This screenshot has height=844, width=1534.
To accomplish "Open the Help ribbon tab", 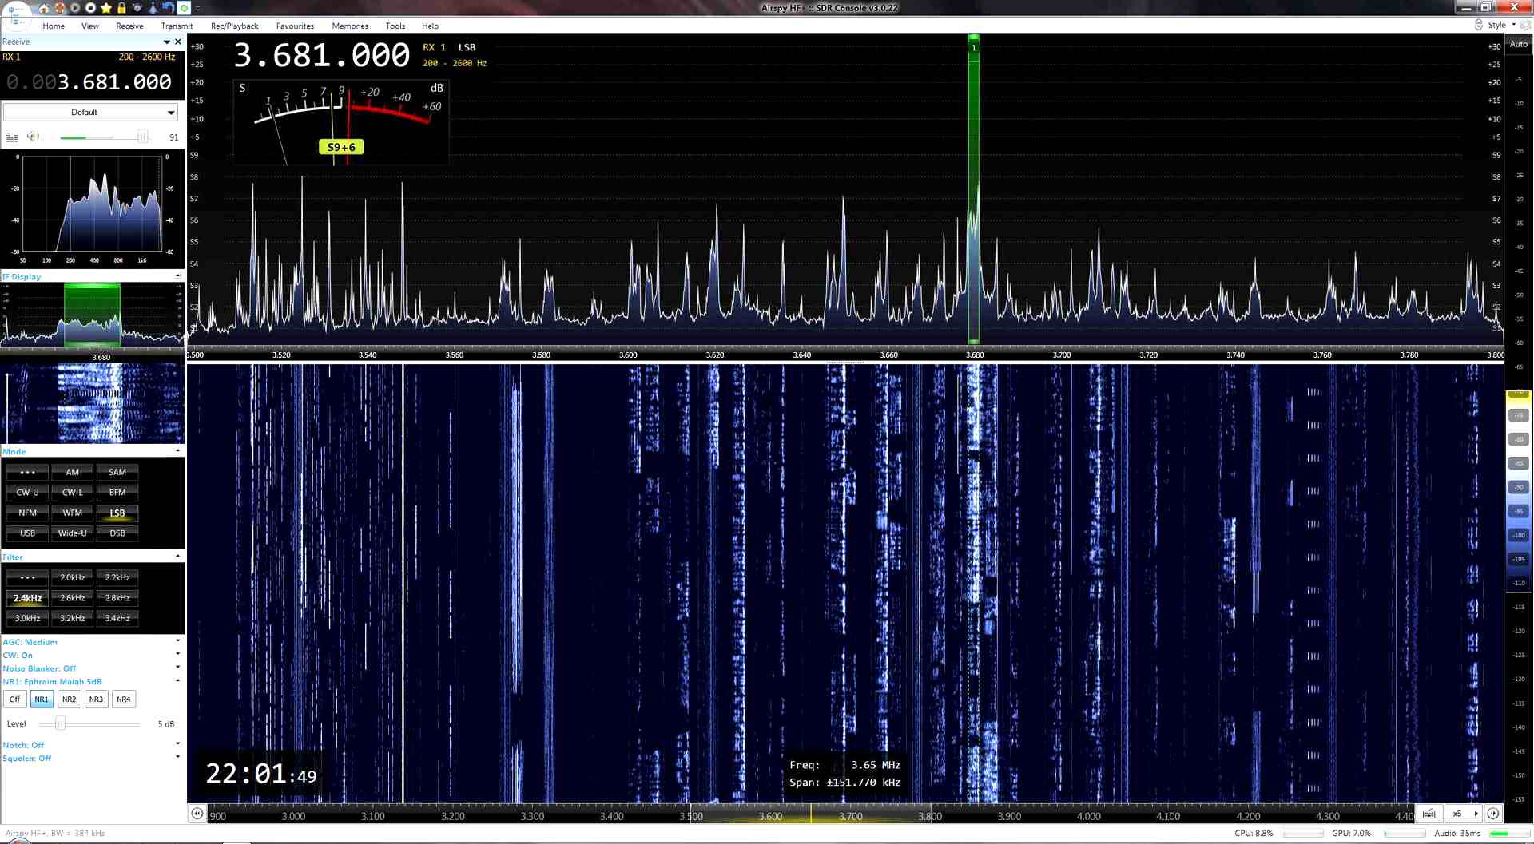I will point(430,26).
